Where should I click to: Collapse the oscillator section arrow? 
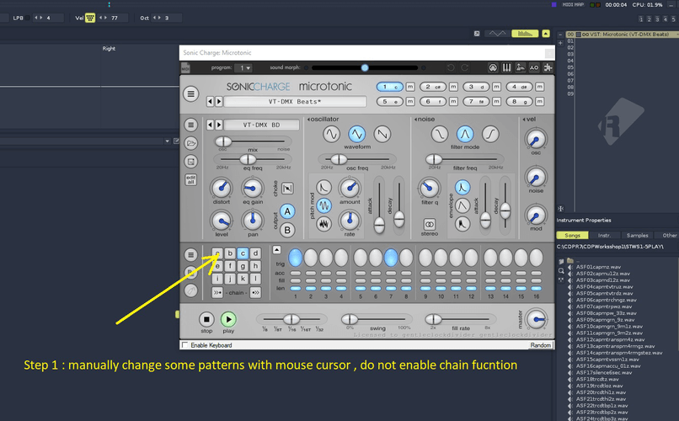pos(308,120)
